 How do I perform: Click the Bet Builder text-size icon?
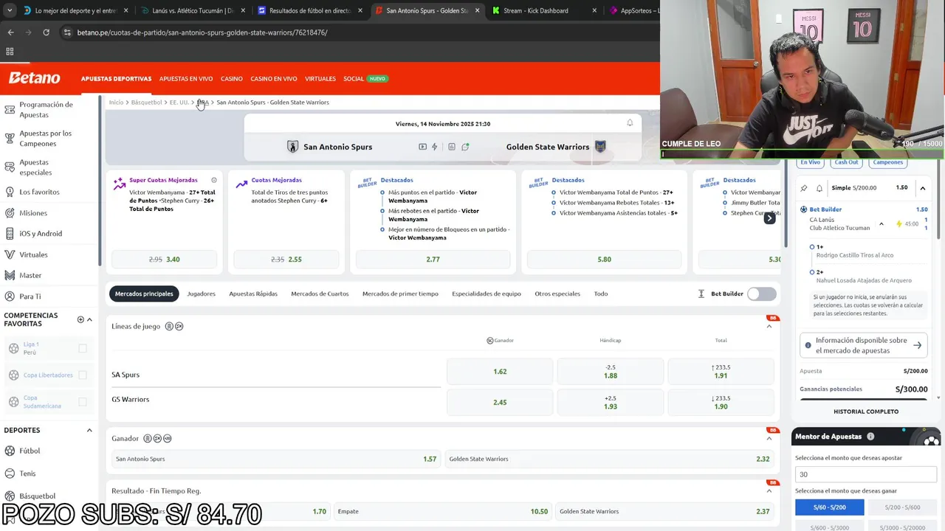point(701,294)
